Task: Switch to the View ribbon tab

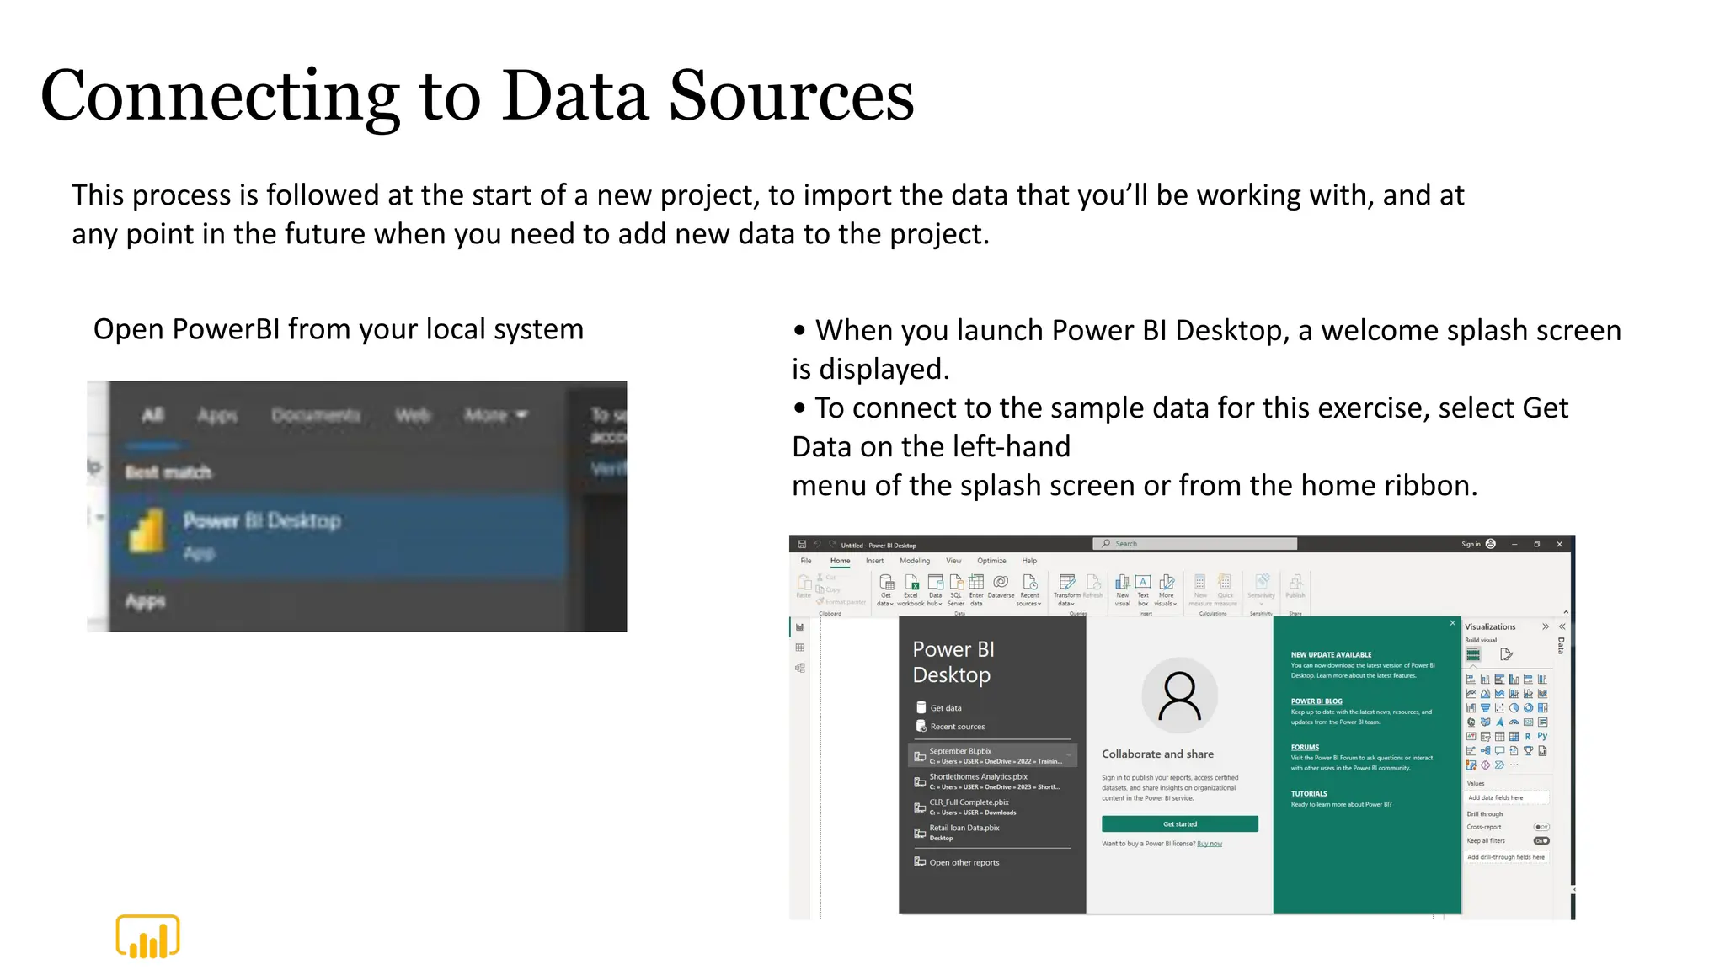Action: click(x=953, y=561)
